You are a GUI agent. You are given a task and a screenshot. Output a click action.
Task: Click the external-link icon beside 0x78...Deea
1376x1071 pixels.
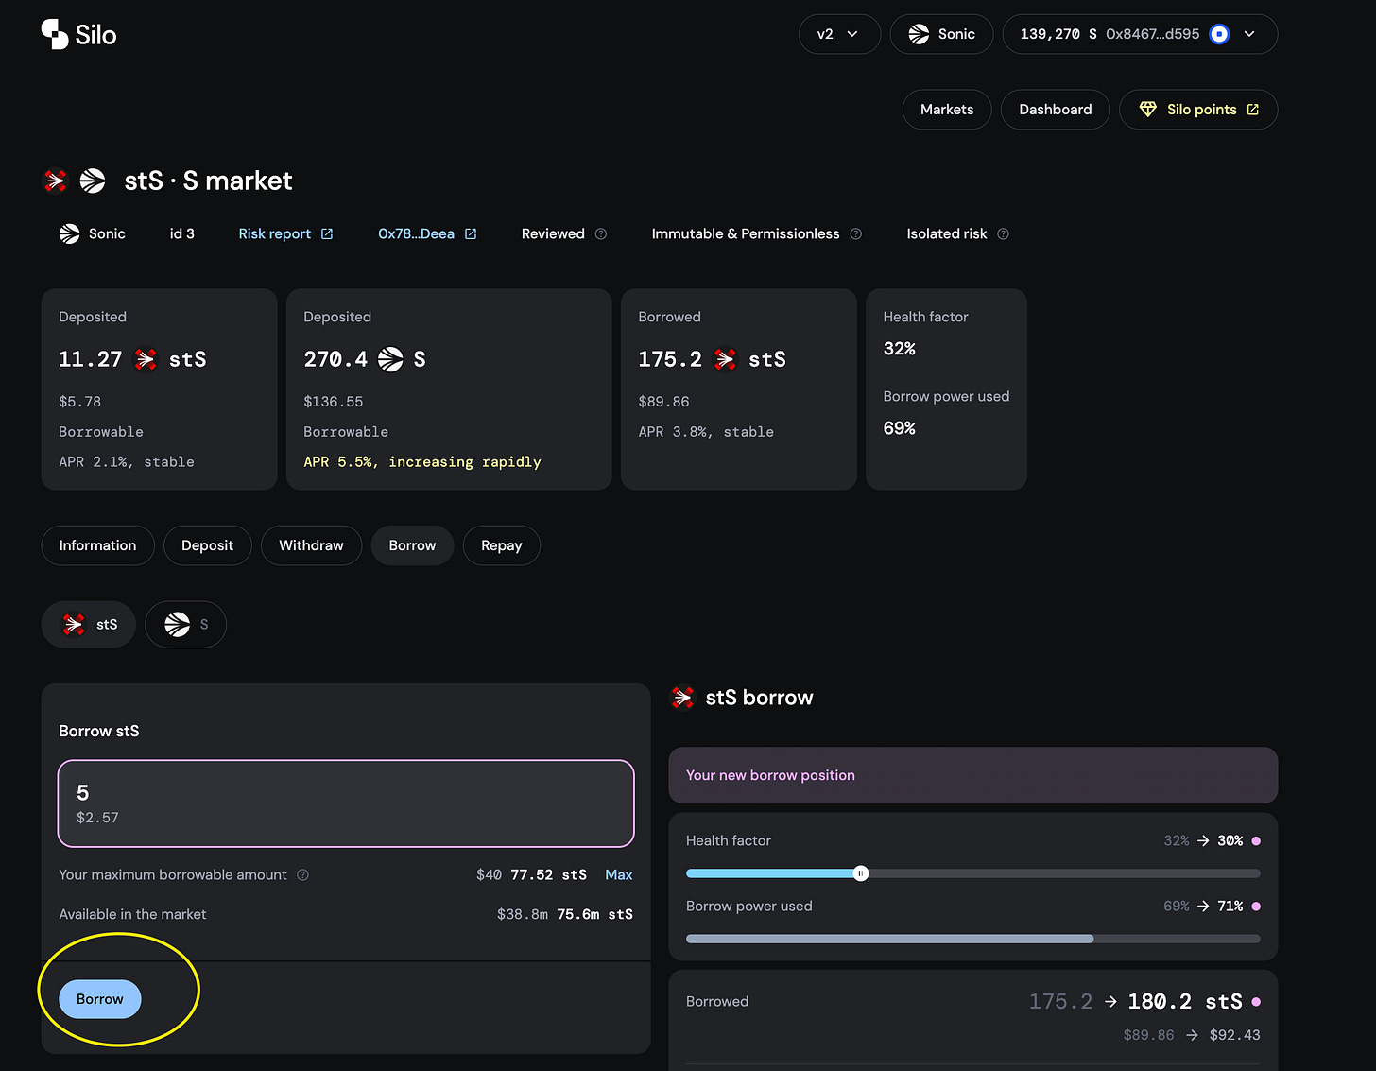point(471,233)
